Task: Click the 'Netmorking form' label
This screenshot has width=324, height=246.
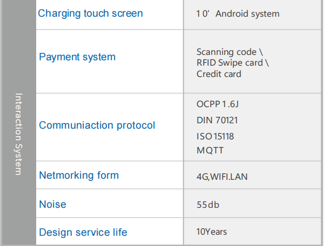Action: [79, 175]
